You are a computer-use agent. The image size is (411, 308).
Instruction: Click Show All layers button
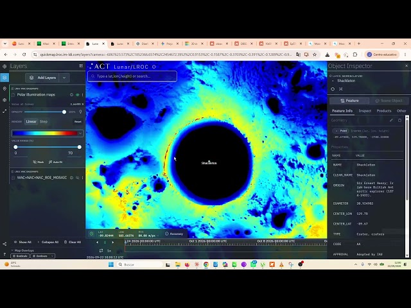23,242
